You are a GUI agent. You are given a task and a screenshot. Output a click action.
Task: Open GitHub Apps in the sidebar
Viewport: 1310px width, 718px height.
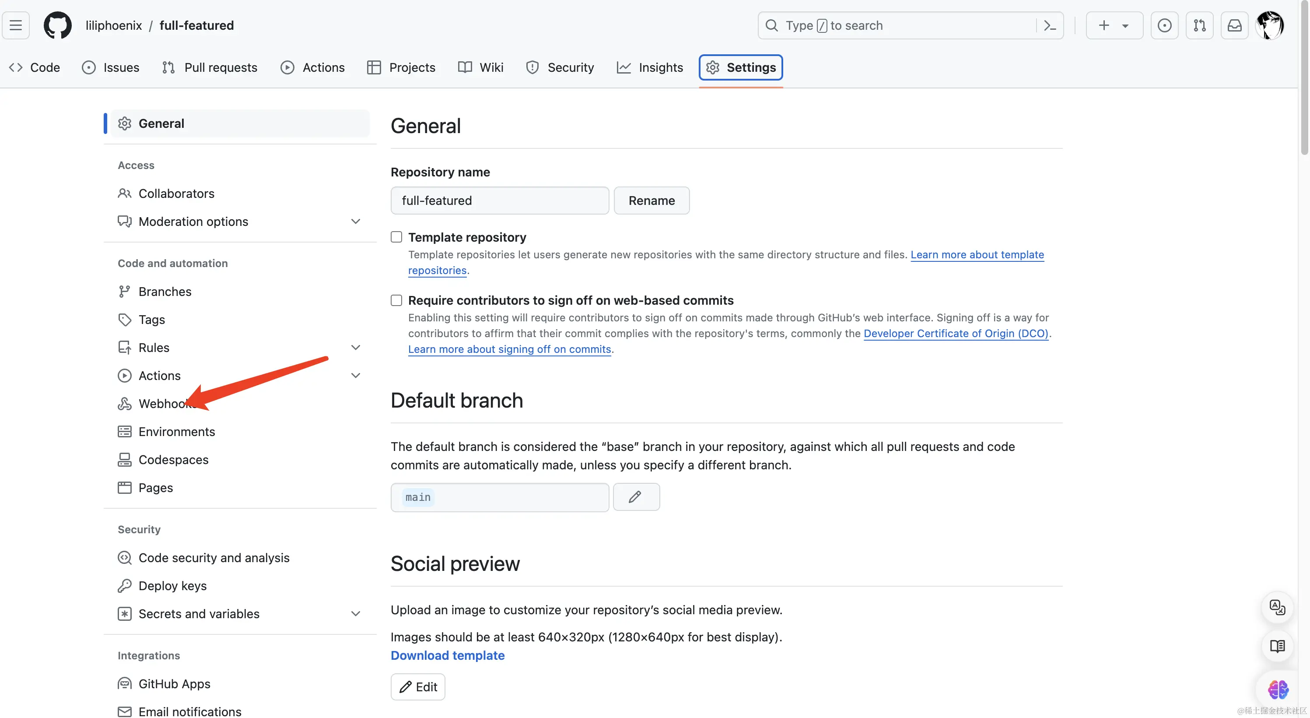[x=239, y=684]
